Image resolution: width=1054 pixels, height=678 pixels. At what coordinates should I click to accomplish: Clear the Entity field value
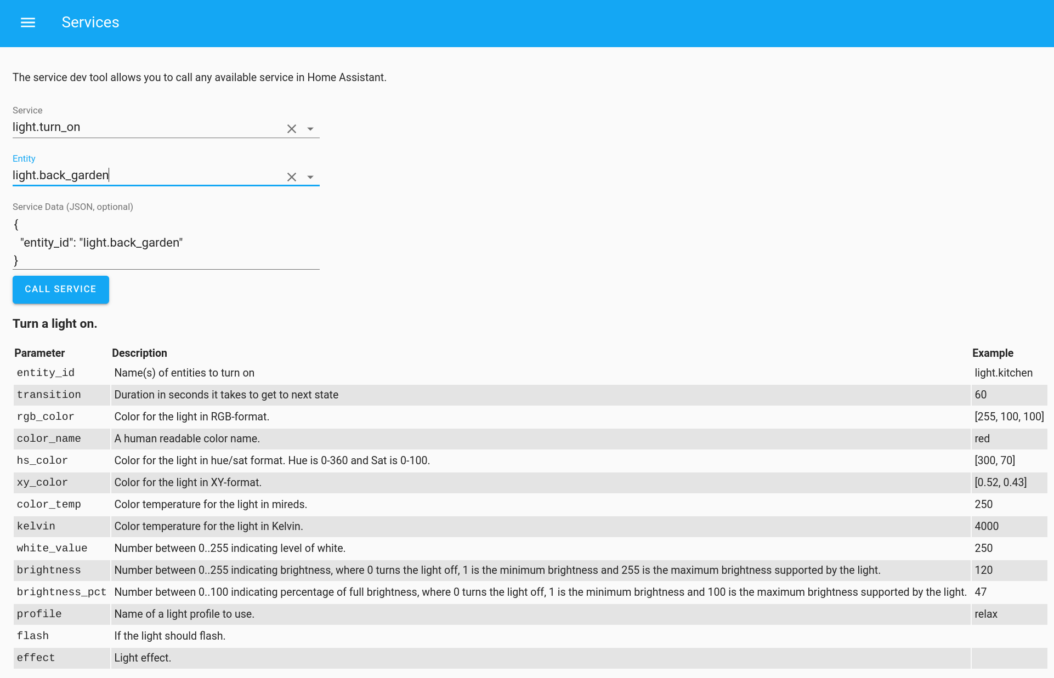pyautogui.click(x=291, y=176)
